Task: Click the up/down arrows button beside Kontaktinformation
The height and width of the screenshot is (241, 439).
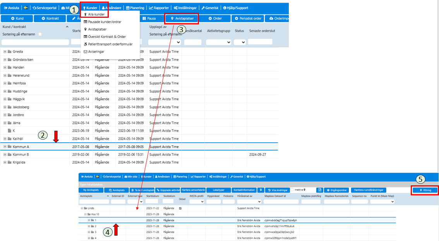Action: [261, 190]
